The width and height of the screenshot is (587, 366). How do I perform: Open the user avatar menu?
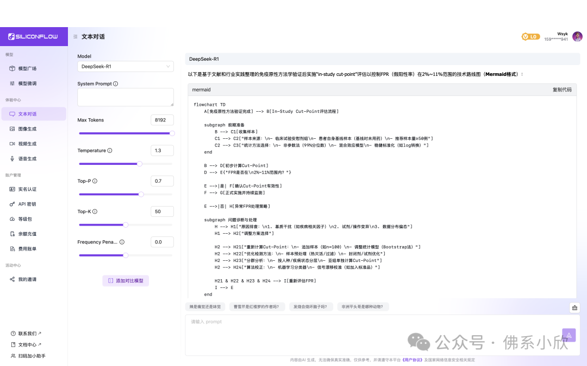(x=577, y=37)
